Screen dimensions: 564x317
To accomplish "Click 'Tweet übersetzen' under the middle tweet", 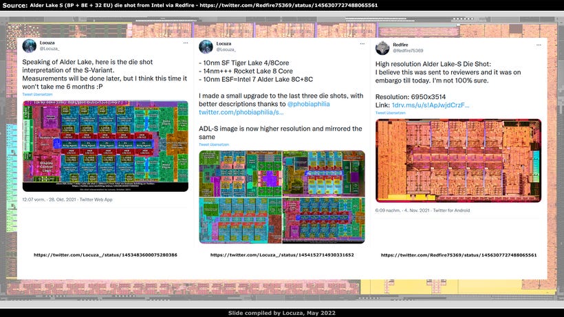I will coord(214,144).
